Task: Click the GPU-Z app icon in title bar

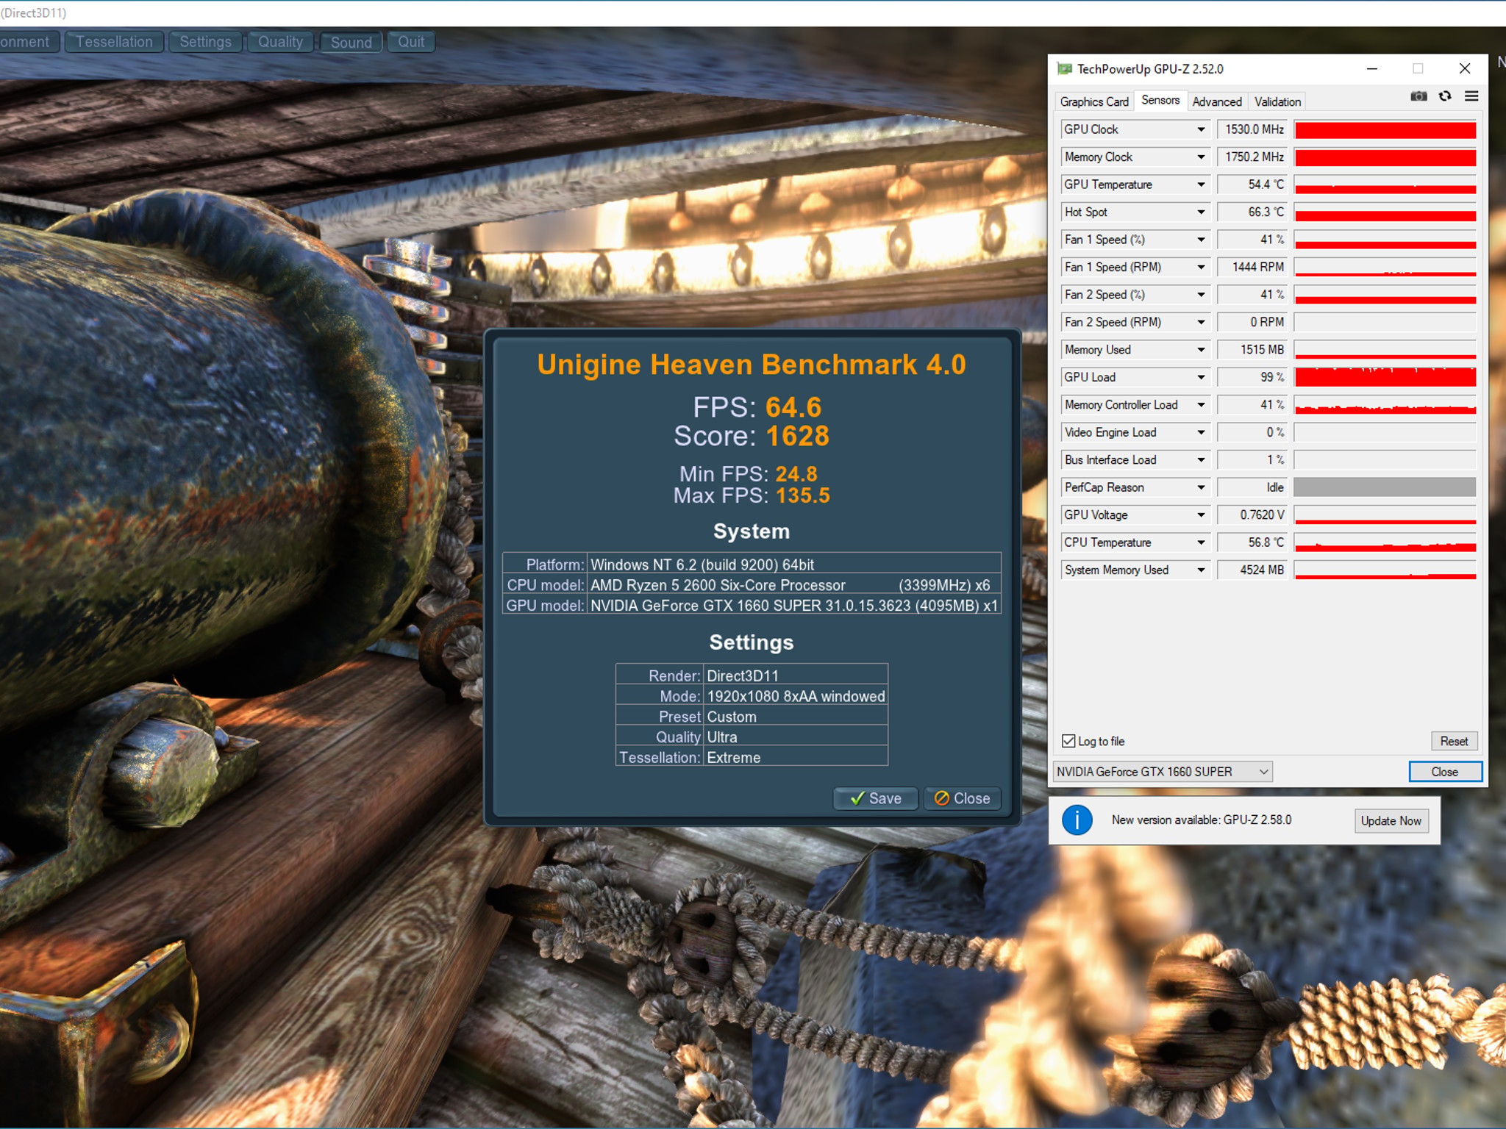Action: click(x=1064, y=69)
